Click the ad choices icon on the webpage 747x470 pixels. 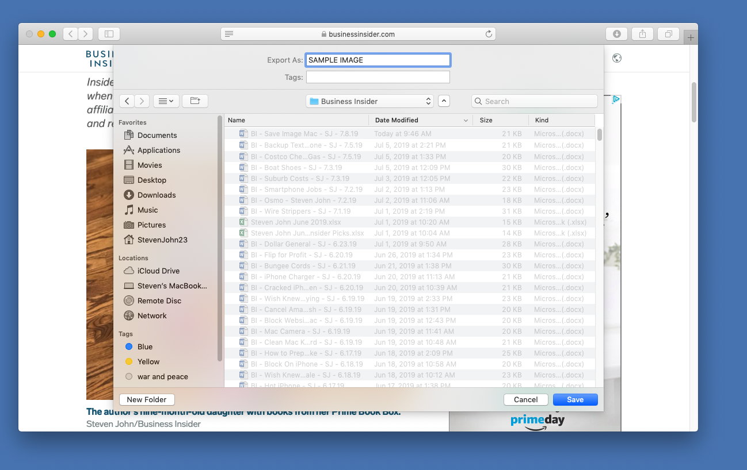click(x=616, y=99)
